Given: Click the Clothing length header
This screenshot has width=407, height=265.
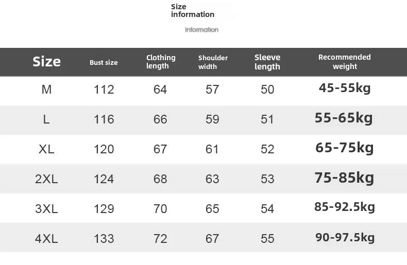Looking at the screenshot, I should coord(161,62).
